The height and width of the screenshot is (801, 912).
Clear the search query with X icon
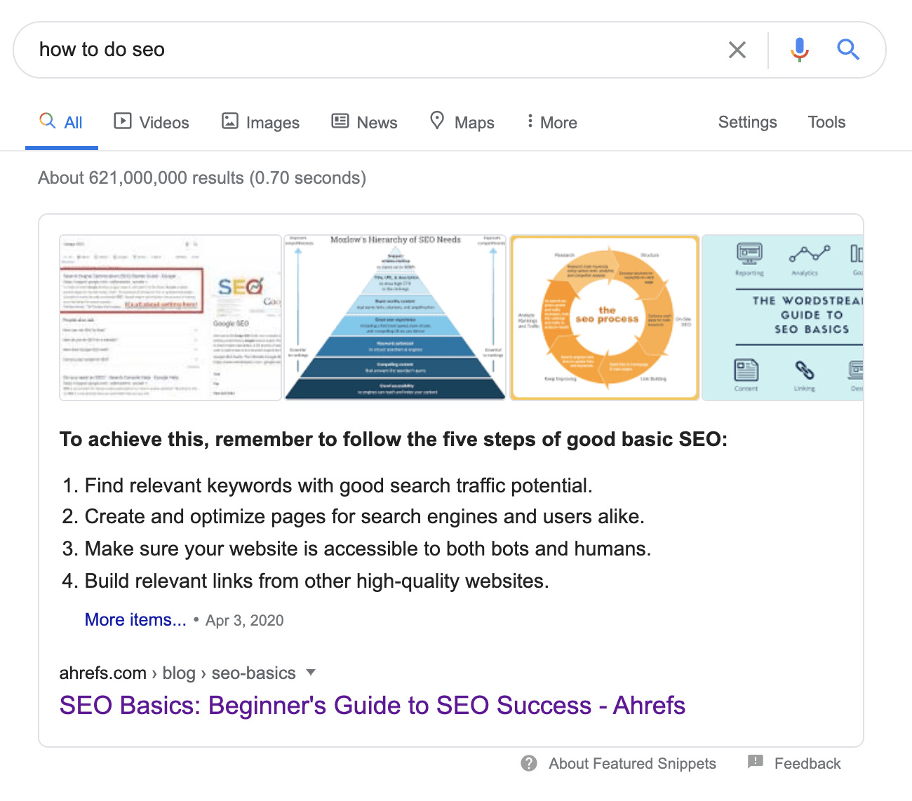pyautogui.click(x=737, y=50)
